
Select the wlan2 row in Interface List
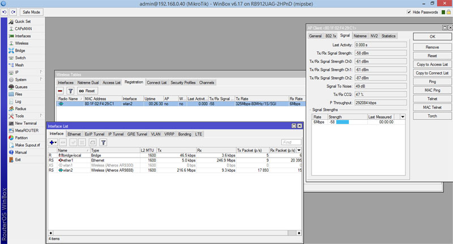(175, 170)
